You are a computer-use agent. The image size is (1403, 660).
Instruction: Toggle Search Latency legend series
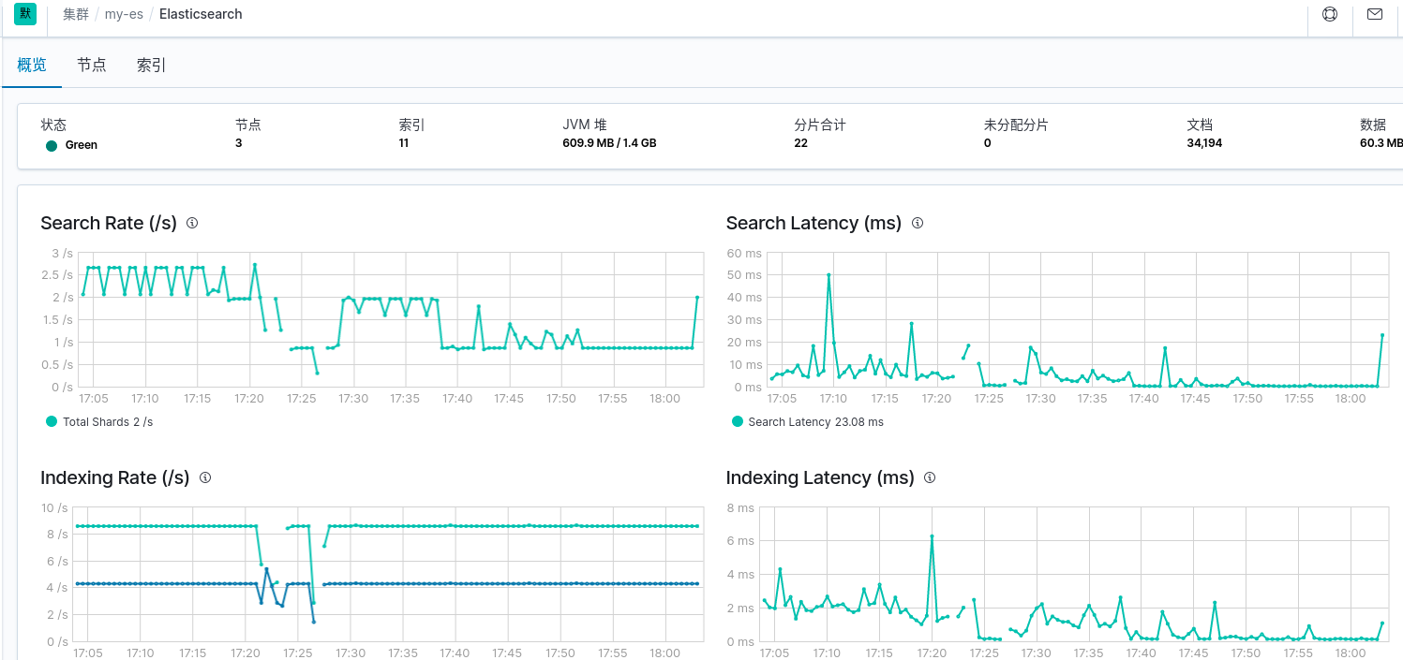(808, 422)
